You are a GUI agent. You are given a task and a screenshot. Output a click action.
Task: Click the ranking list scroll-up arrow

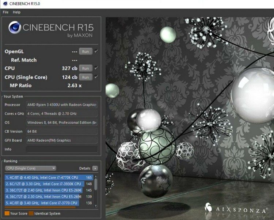click(x=96, y=177)
